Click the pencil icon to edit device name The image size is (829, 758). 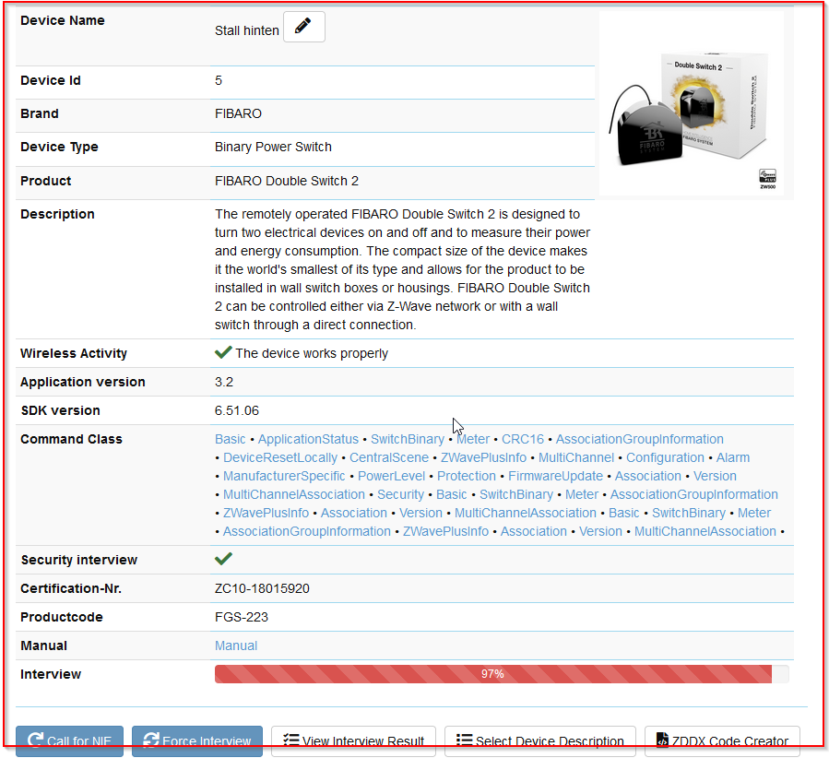[x=303, y=27]
